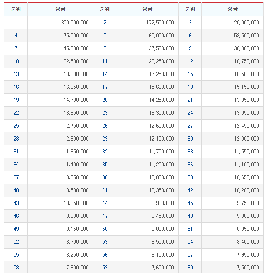Click the 10,950,000 prize
The image size is (266, 273).
point(76,177)
